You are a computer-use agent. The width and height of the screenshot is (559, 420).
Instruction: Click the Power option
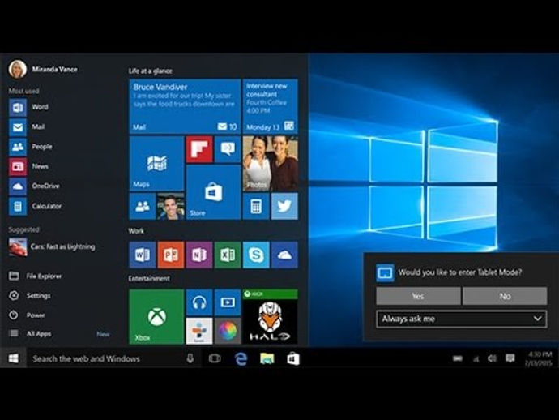pos(27,315)
